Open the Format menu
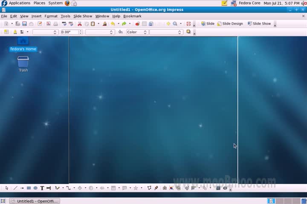 coord(51,16)
